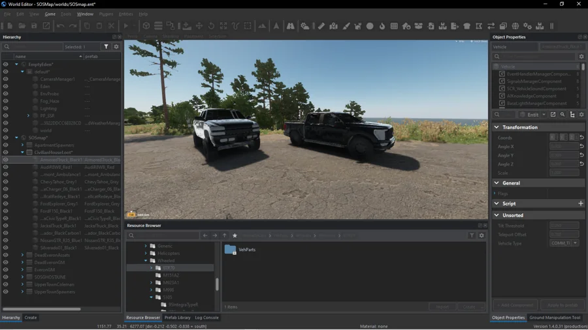Open the terrain mountain tool
Screen dimensions: 588x330
pyautogui.click(x=262, y=26)
